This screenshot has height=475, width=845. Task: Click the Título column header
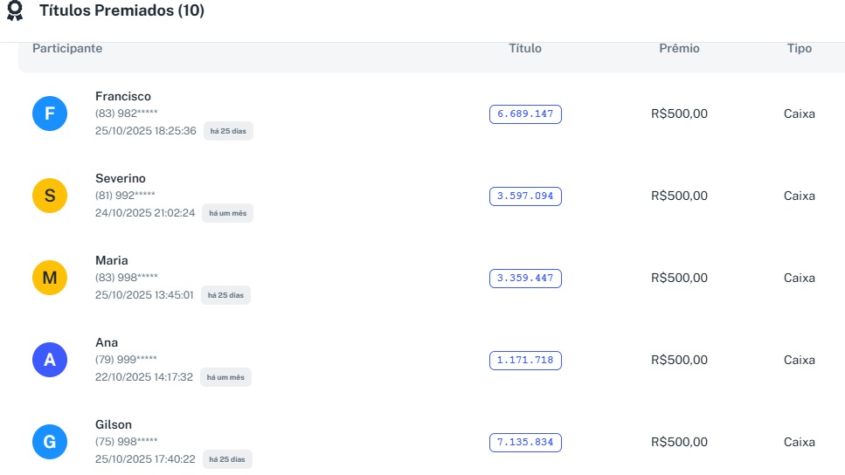(525, 49)
